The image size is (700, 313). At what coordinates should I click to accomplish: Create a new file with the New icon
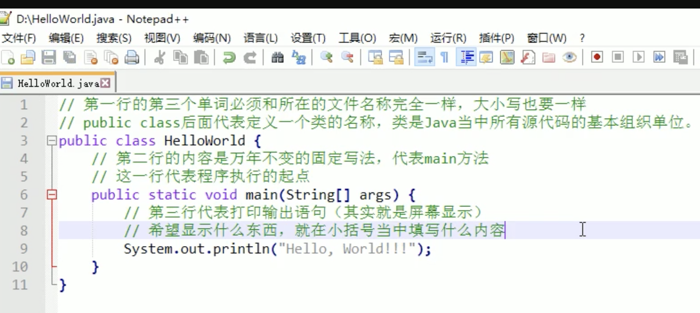(x=8, y=57)
